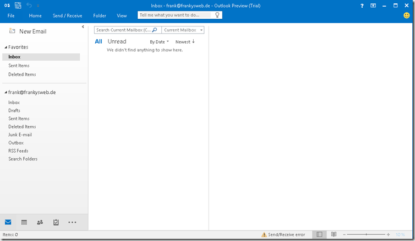
Task: Click the New Email button
Action: tap(27, 31)
